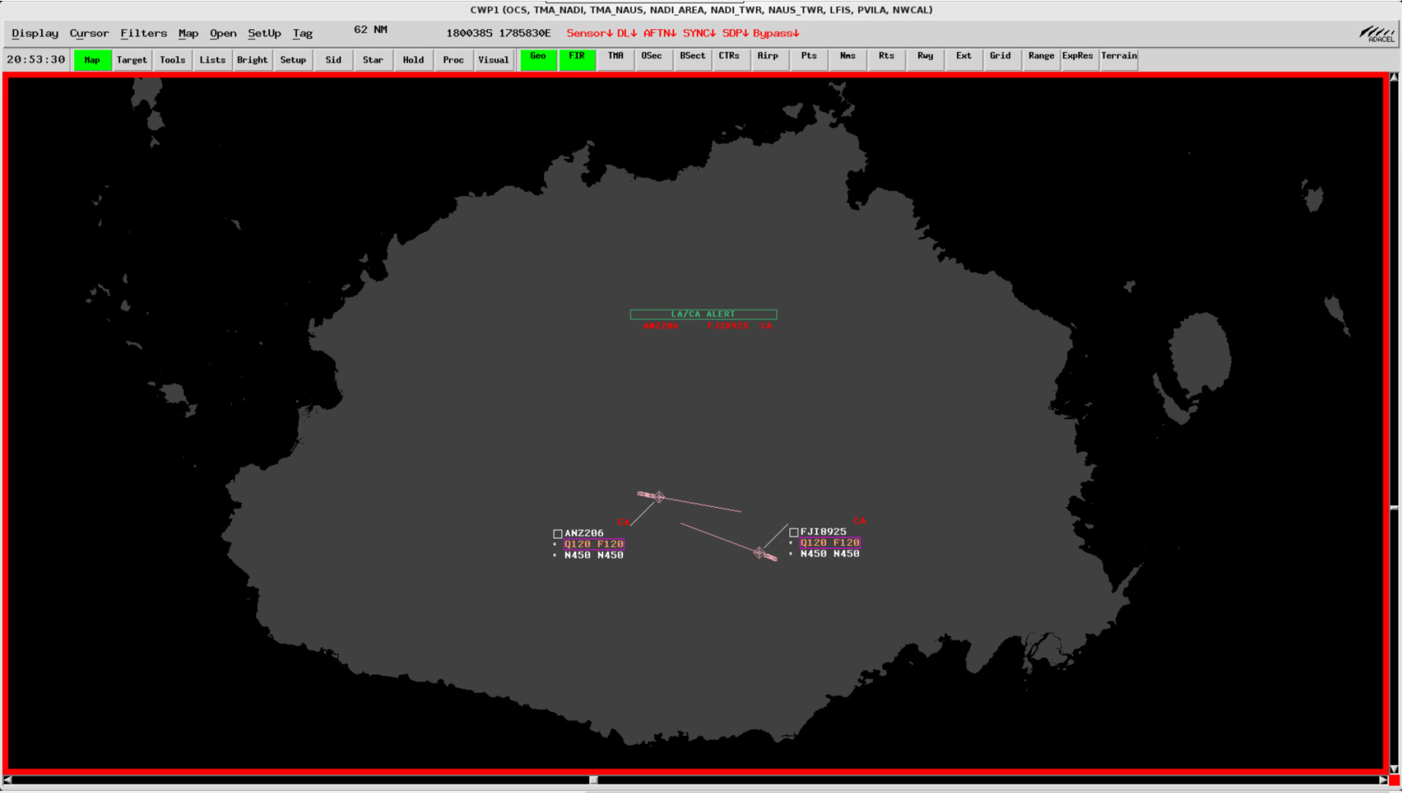The image size is (1402, 793).
Task: Toggle the Rwy runways layer
Action: [x=925, y=60]
